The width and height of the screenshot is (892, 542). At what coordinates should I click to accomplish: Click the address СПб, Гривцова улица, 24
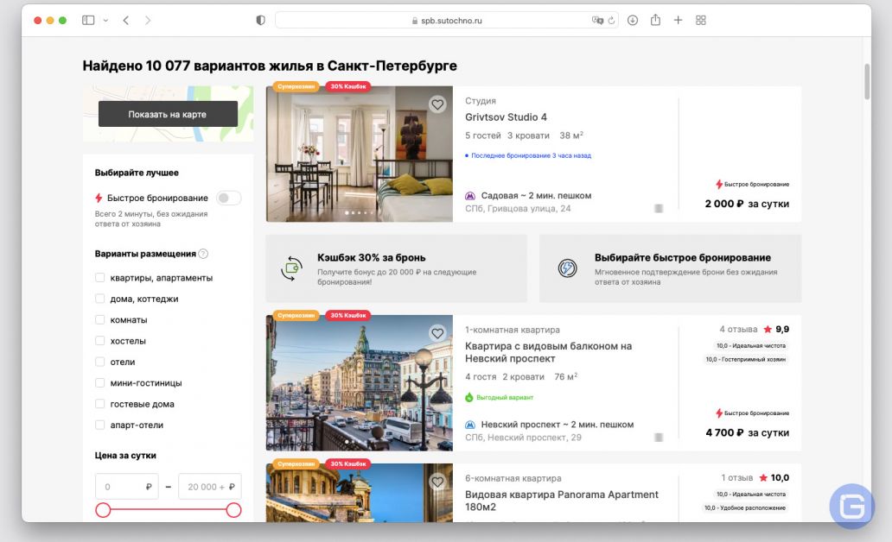tap(518, 209)
